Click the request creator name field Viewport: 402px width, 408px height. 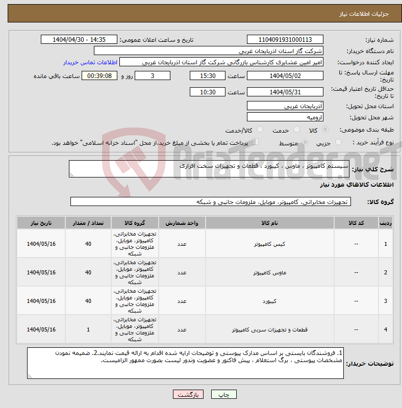221,62
